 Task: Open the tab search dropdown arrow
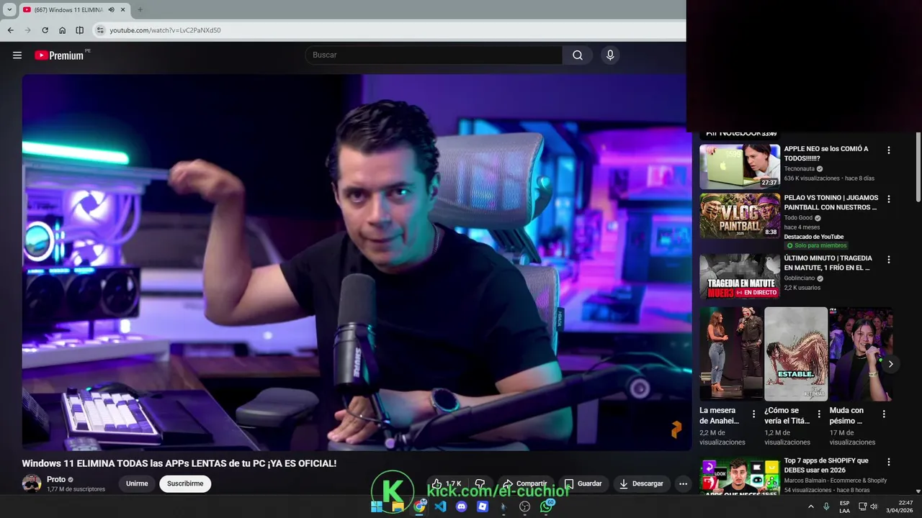point(9,10)
